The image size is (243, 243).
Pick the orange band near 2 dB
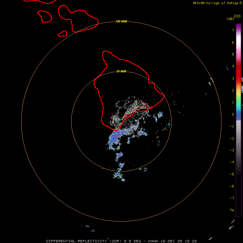238,88
